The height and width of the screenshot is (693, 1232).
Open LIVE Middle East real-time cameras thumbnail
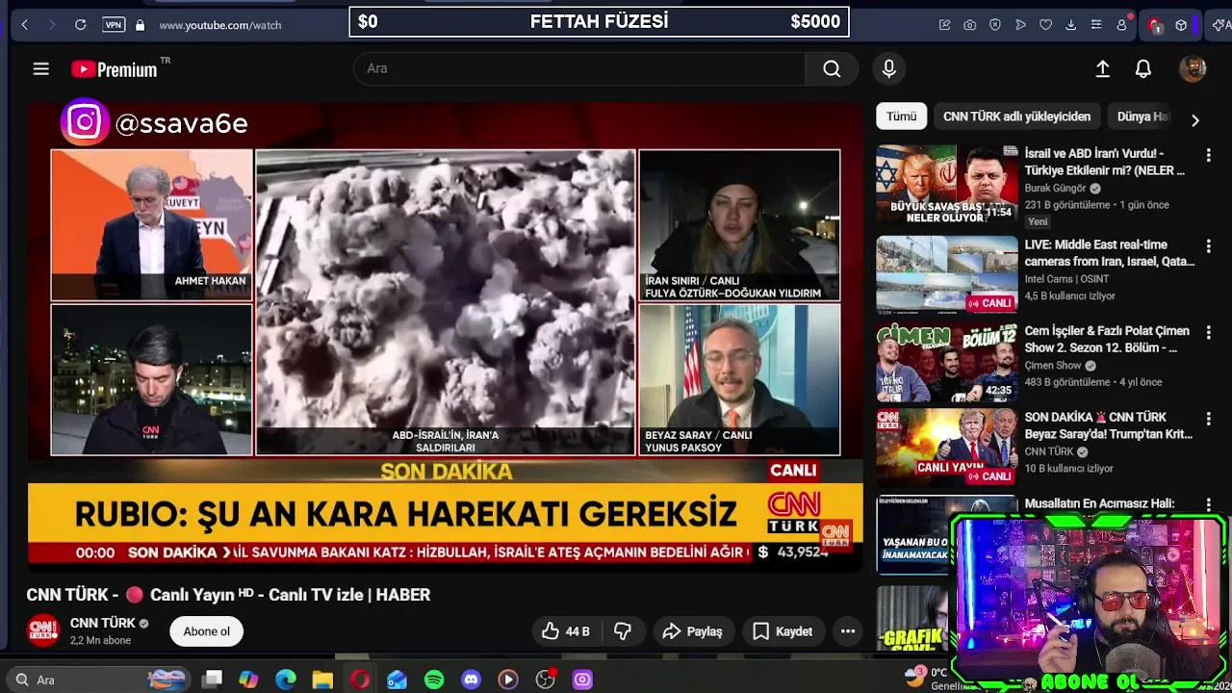(946, 275)
